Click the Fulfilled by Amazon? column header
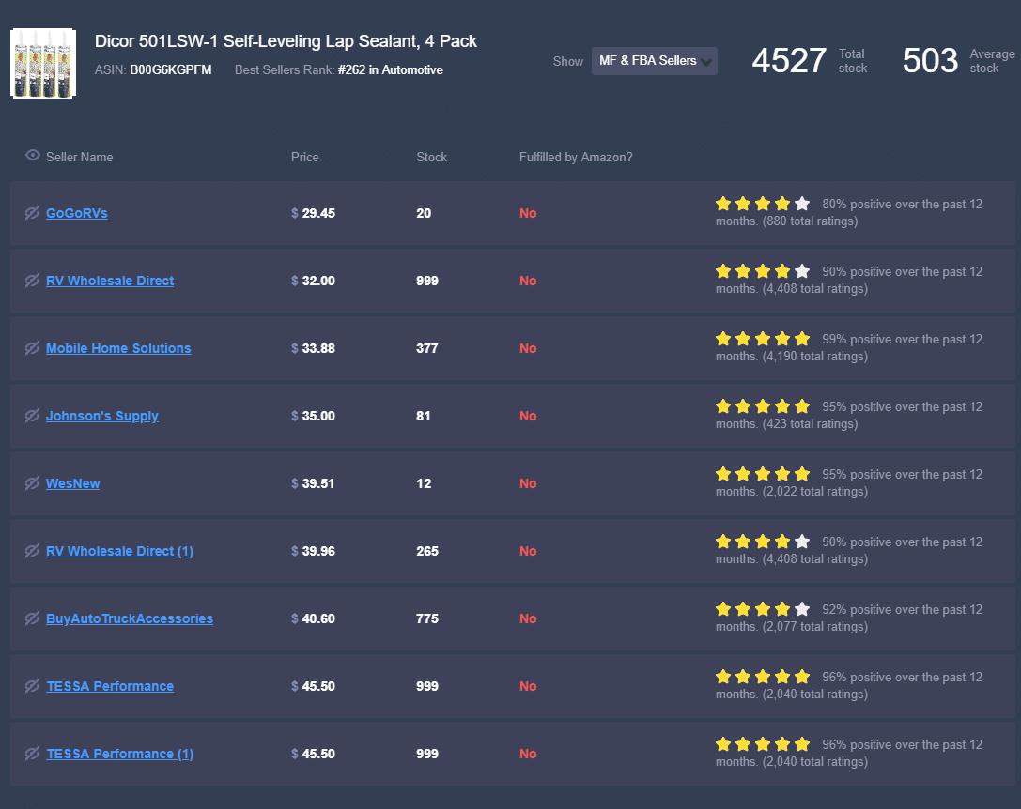Screen dimensions: 1021x809 576,158
